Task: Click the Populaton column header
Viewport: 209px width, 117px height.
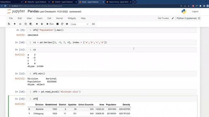Action: tap(111, 105)
